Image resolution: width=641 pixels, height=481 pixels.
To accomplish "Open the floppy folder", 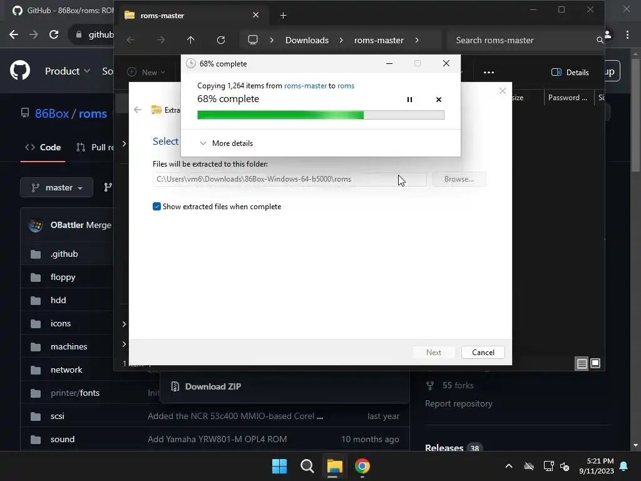I will pos(63,277).
